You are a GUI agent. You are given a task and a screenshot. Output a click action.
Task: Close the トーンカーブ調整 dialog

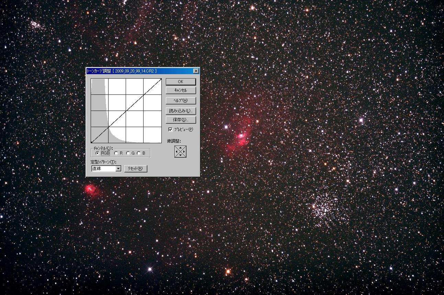(x=196, y=71)
